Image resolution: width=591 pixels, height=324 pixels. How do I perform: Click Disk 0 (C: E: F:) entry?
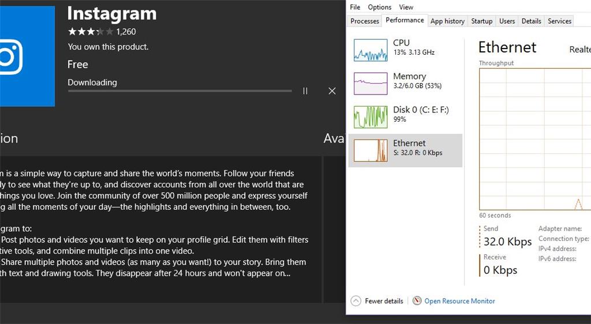(405, 117)
